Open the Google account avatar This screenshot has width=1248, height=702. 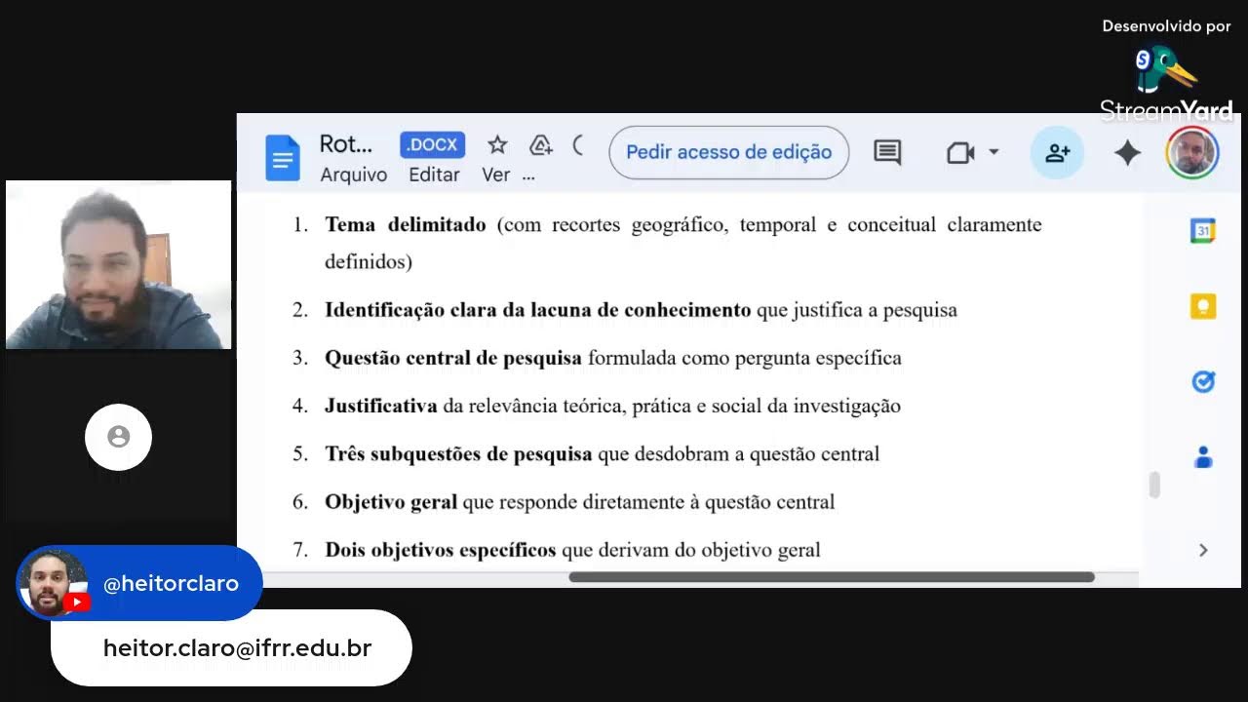click(1192, 153)
